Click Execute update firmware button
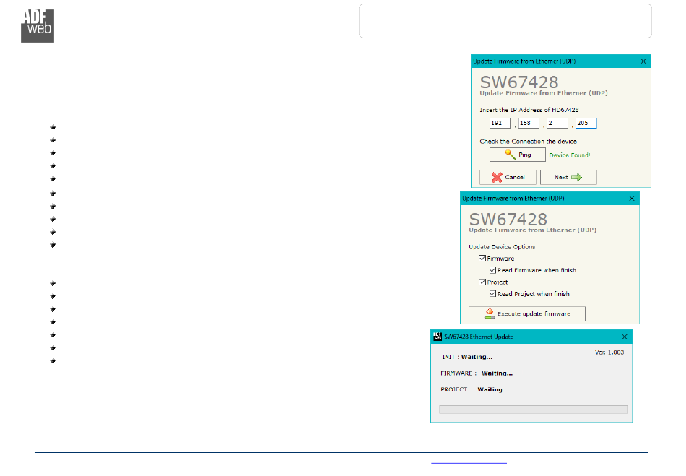Screen dimensions: 686x476 [x=526, y=313]
